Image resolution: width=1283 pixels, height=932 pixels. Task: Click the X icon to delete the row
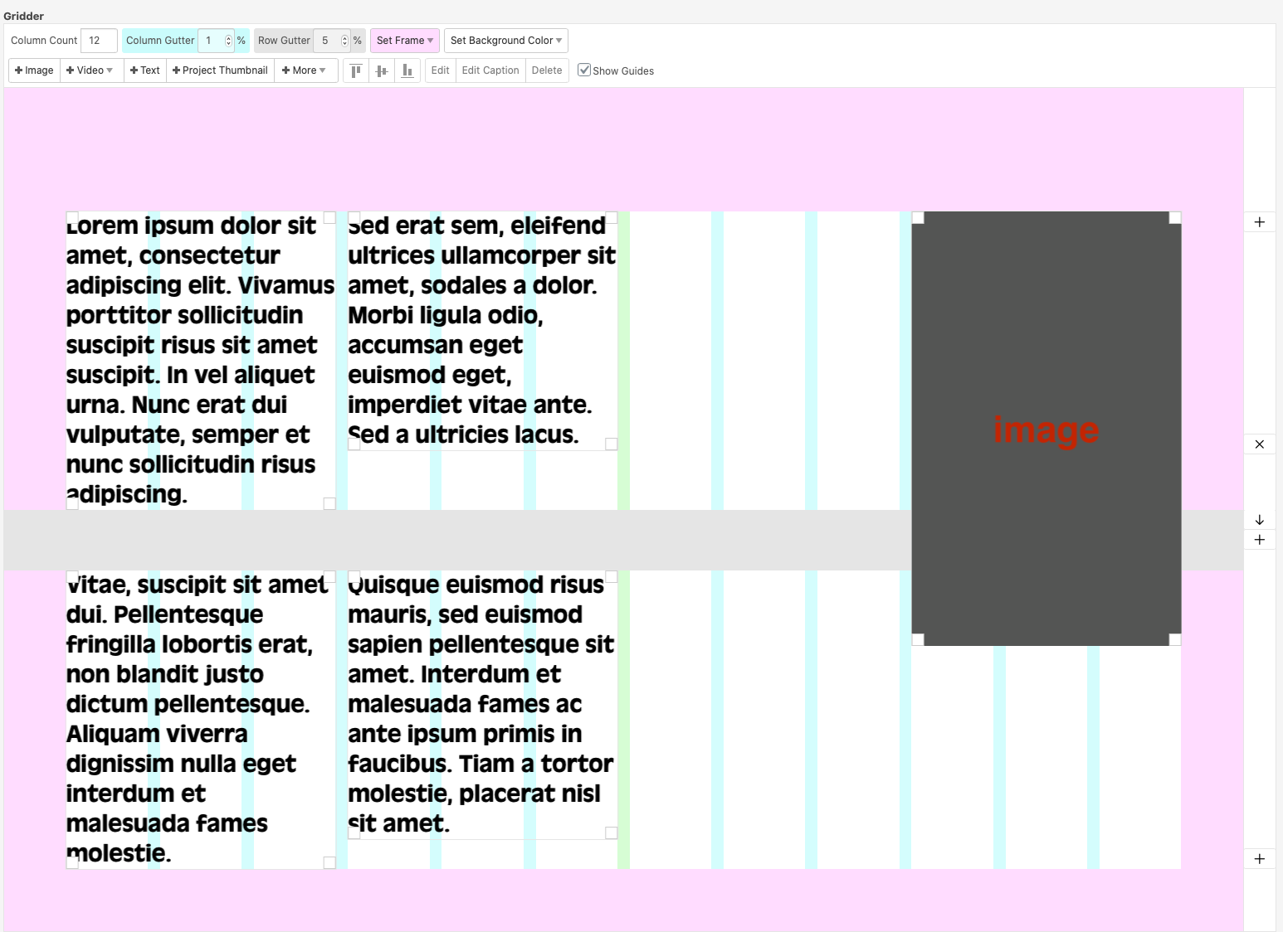pyautogui.click(x=1259, y=444)
